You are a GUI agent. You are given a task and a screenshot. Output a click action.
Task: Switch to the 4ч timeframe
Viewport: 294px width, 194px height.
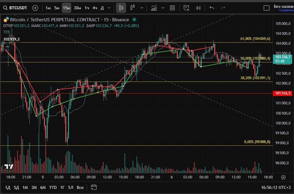pos(95,8)
